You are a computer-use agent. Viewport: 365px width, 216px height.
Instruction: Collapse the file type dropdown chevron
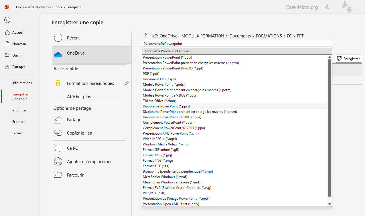tap(330, 51)
